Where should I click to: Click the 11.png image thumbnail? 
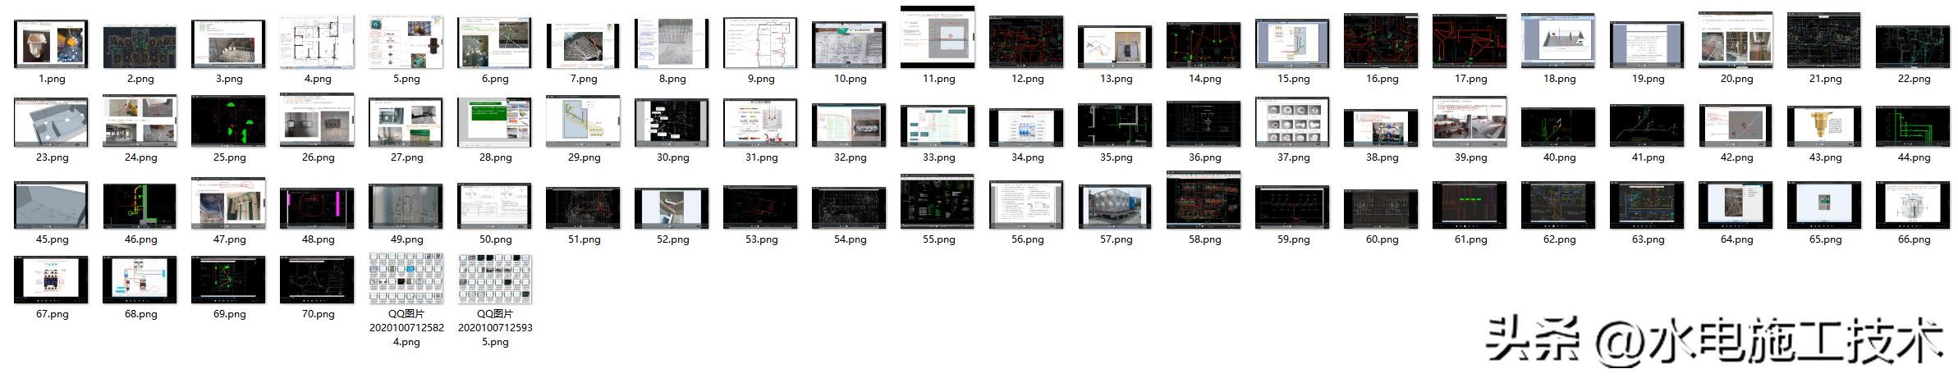point(938,38)
